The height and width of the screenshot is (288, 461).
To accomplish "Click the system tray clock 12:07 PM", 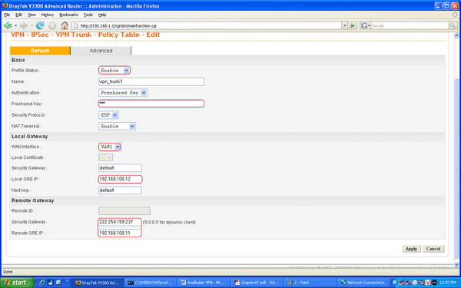I will (x=448, y=283).
